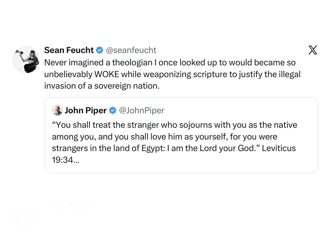This screenshot has height=233, width=334.
Task: Open Sean Feucht's round profile photo
Action: pyautogui.click(x=26, y=60)
